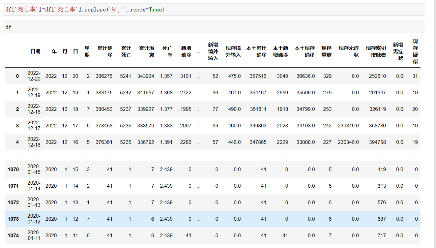Image resolution: width=436 pixels, height=248 pixels.
Task: Click the date cell 2022-12-19
Action: click(x=34, y=93)
